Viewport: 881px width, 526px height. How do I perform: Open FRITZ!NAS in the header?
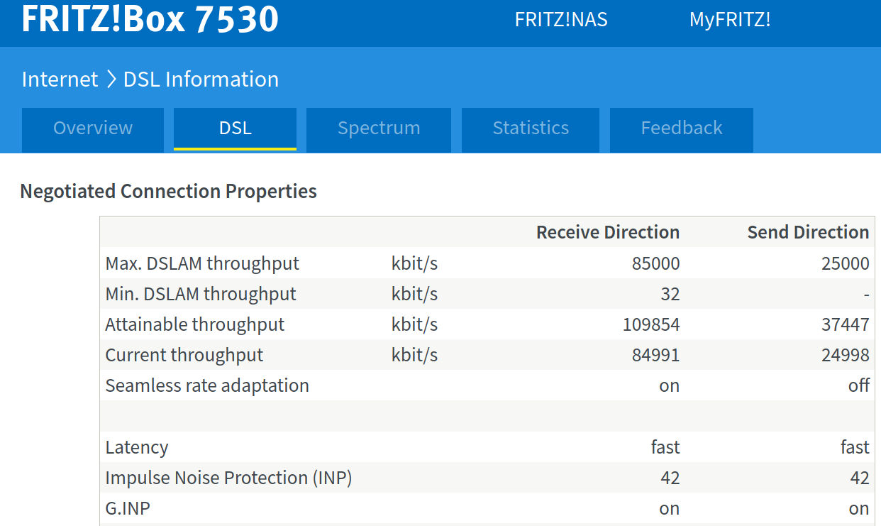(561, 19)
